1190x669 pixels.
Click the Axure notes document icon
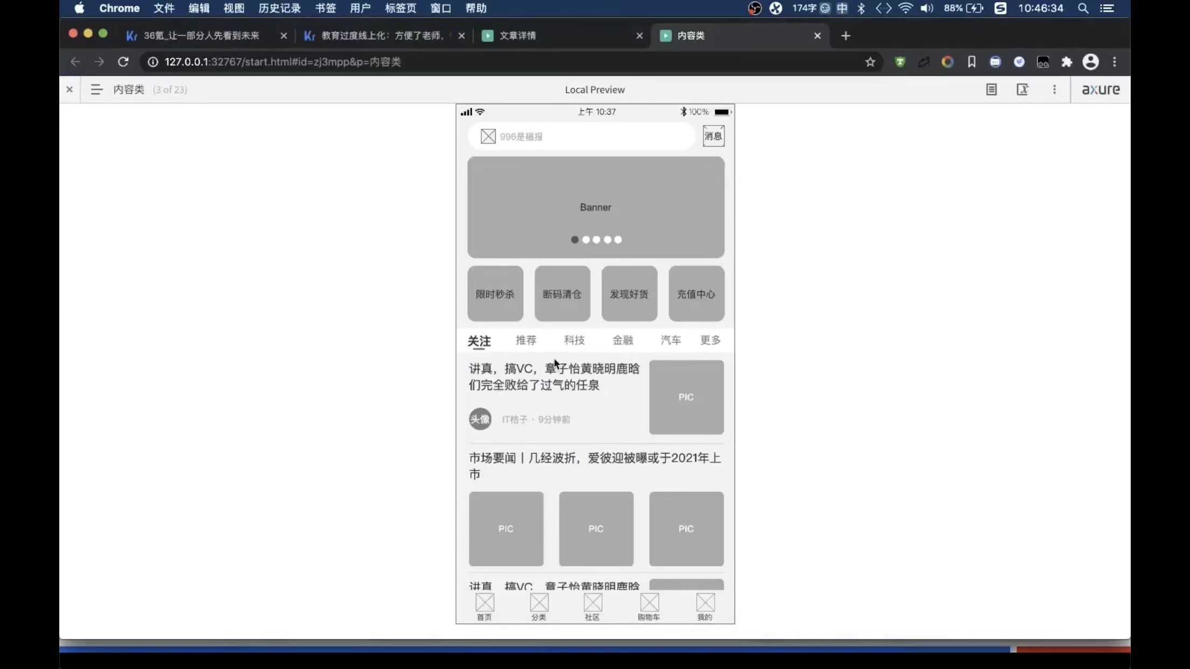991,89
